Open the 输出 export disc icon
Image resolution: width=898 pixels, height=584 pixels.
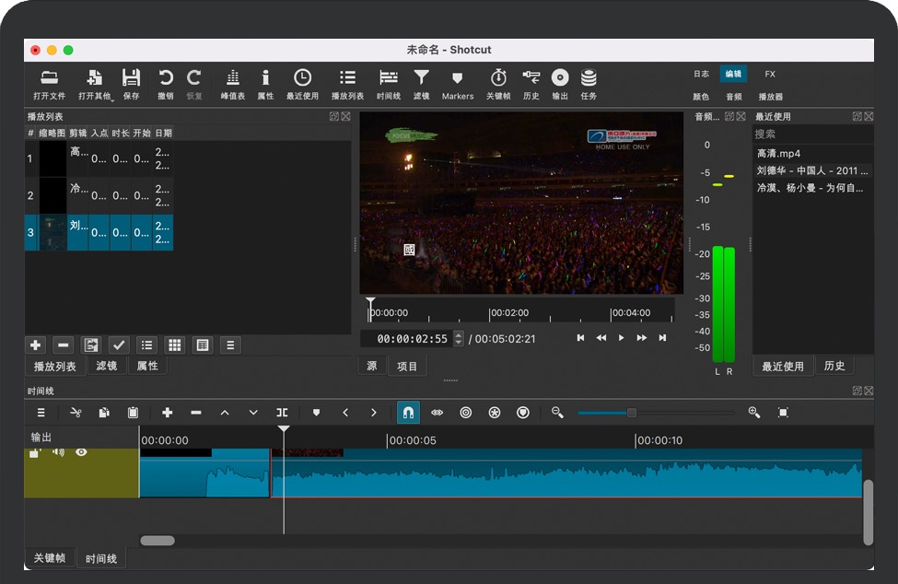(x=560, y=78)
